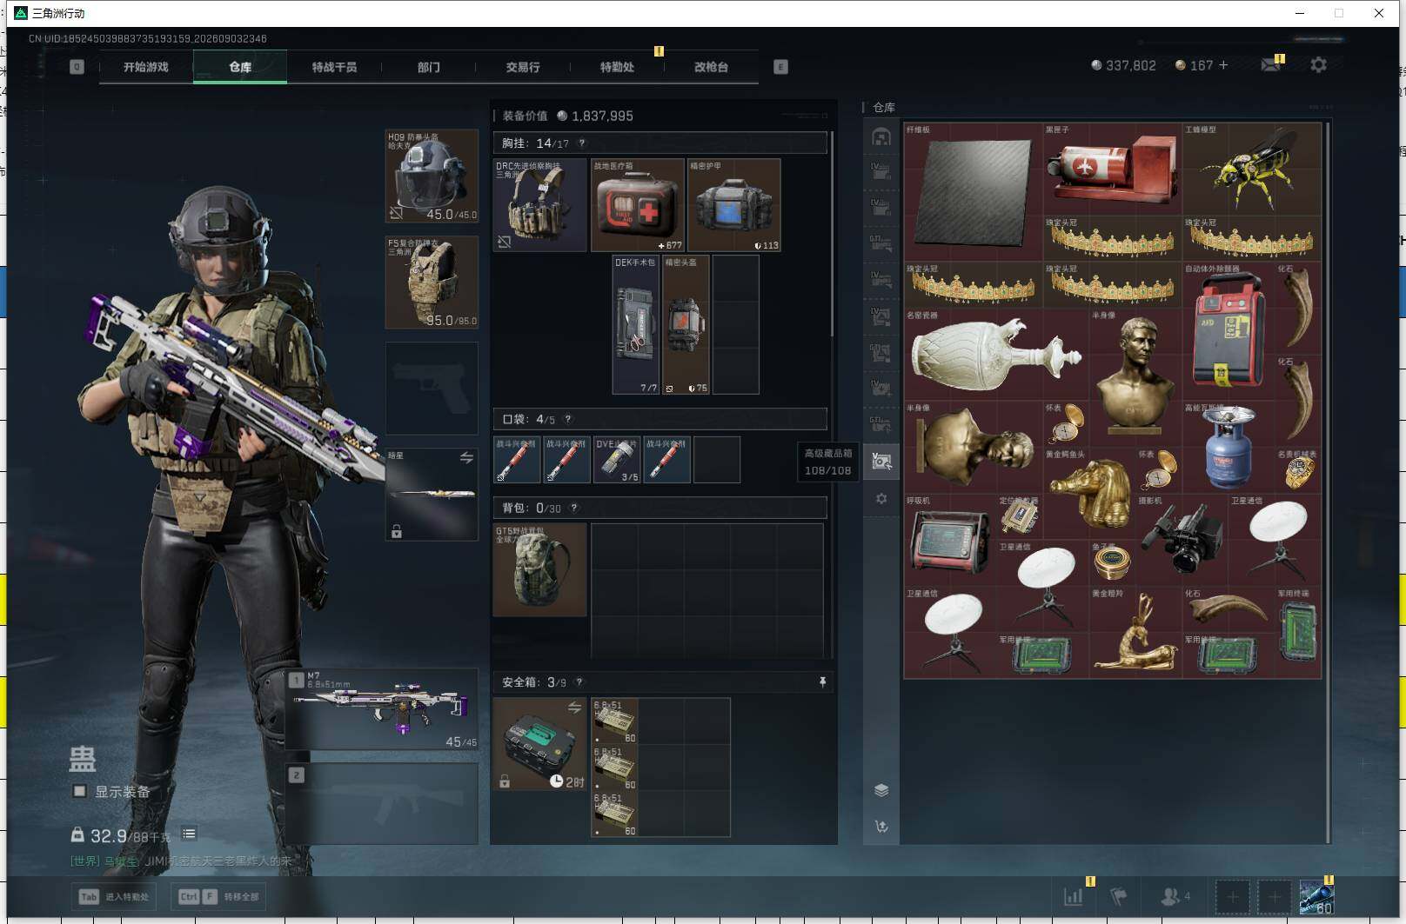Viewport: 1406px width, 924px height.
Task: Open the weight details list icon
Action: click(189, 834)
